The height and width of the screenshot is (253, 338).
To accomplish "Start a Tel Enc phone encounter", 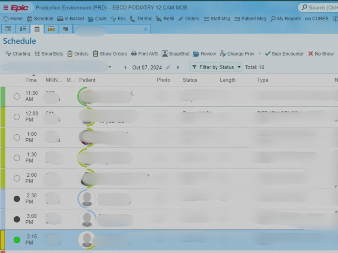I will 141,19.
